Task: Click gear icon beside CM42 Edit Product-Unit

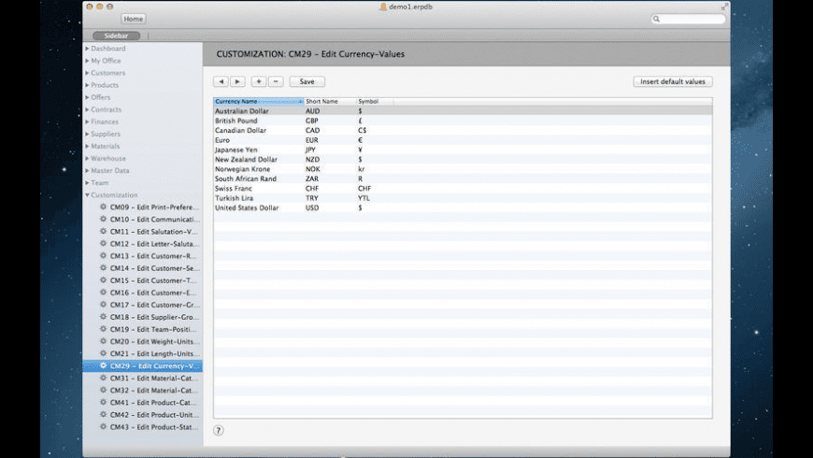Action: click(x=103, y=414)
